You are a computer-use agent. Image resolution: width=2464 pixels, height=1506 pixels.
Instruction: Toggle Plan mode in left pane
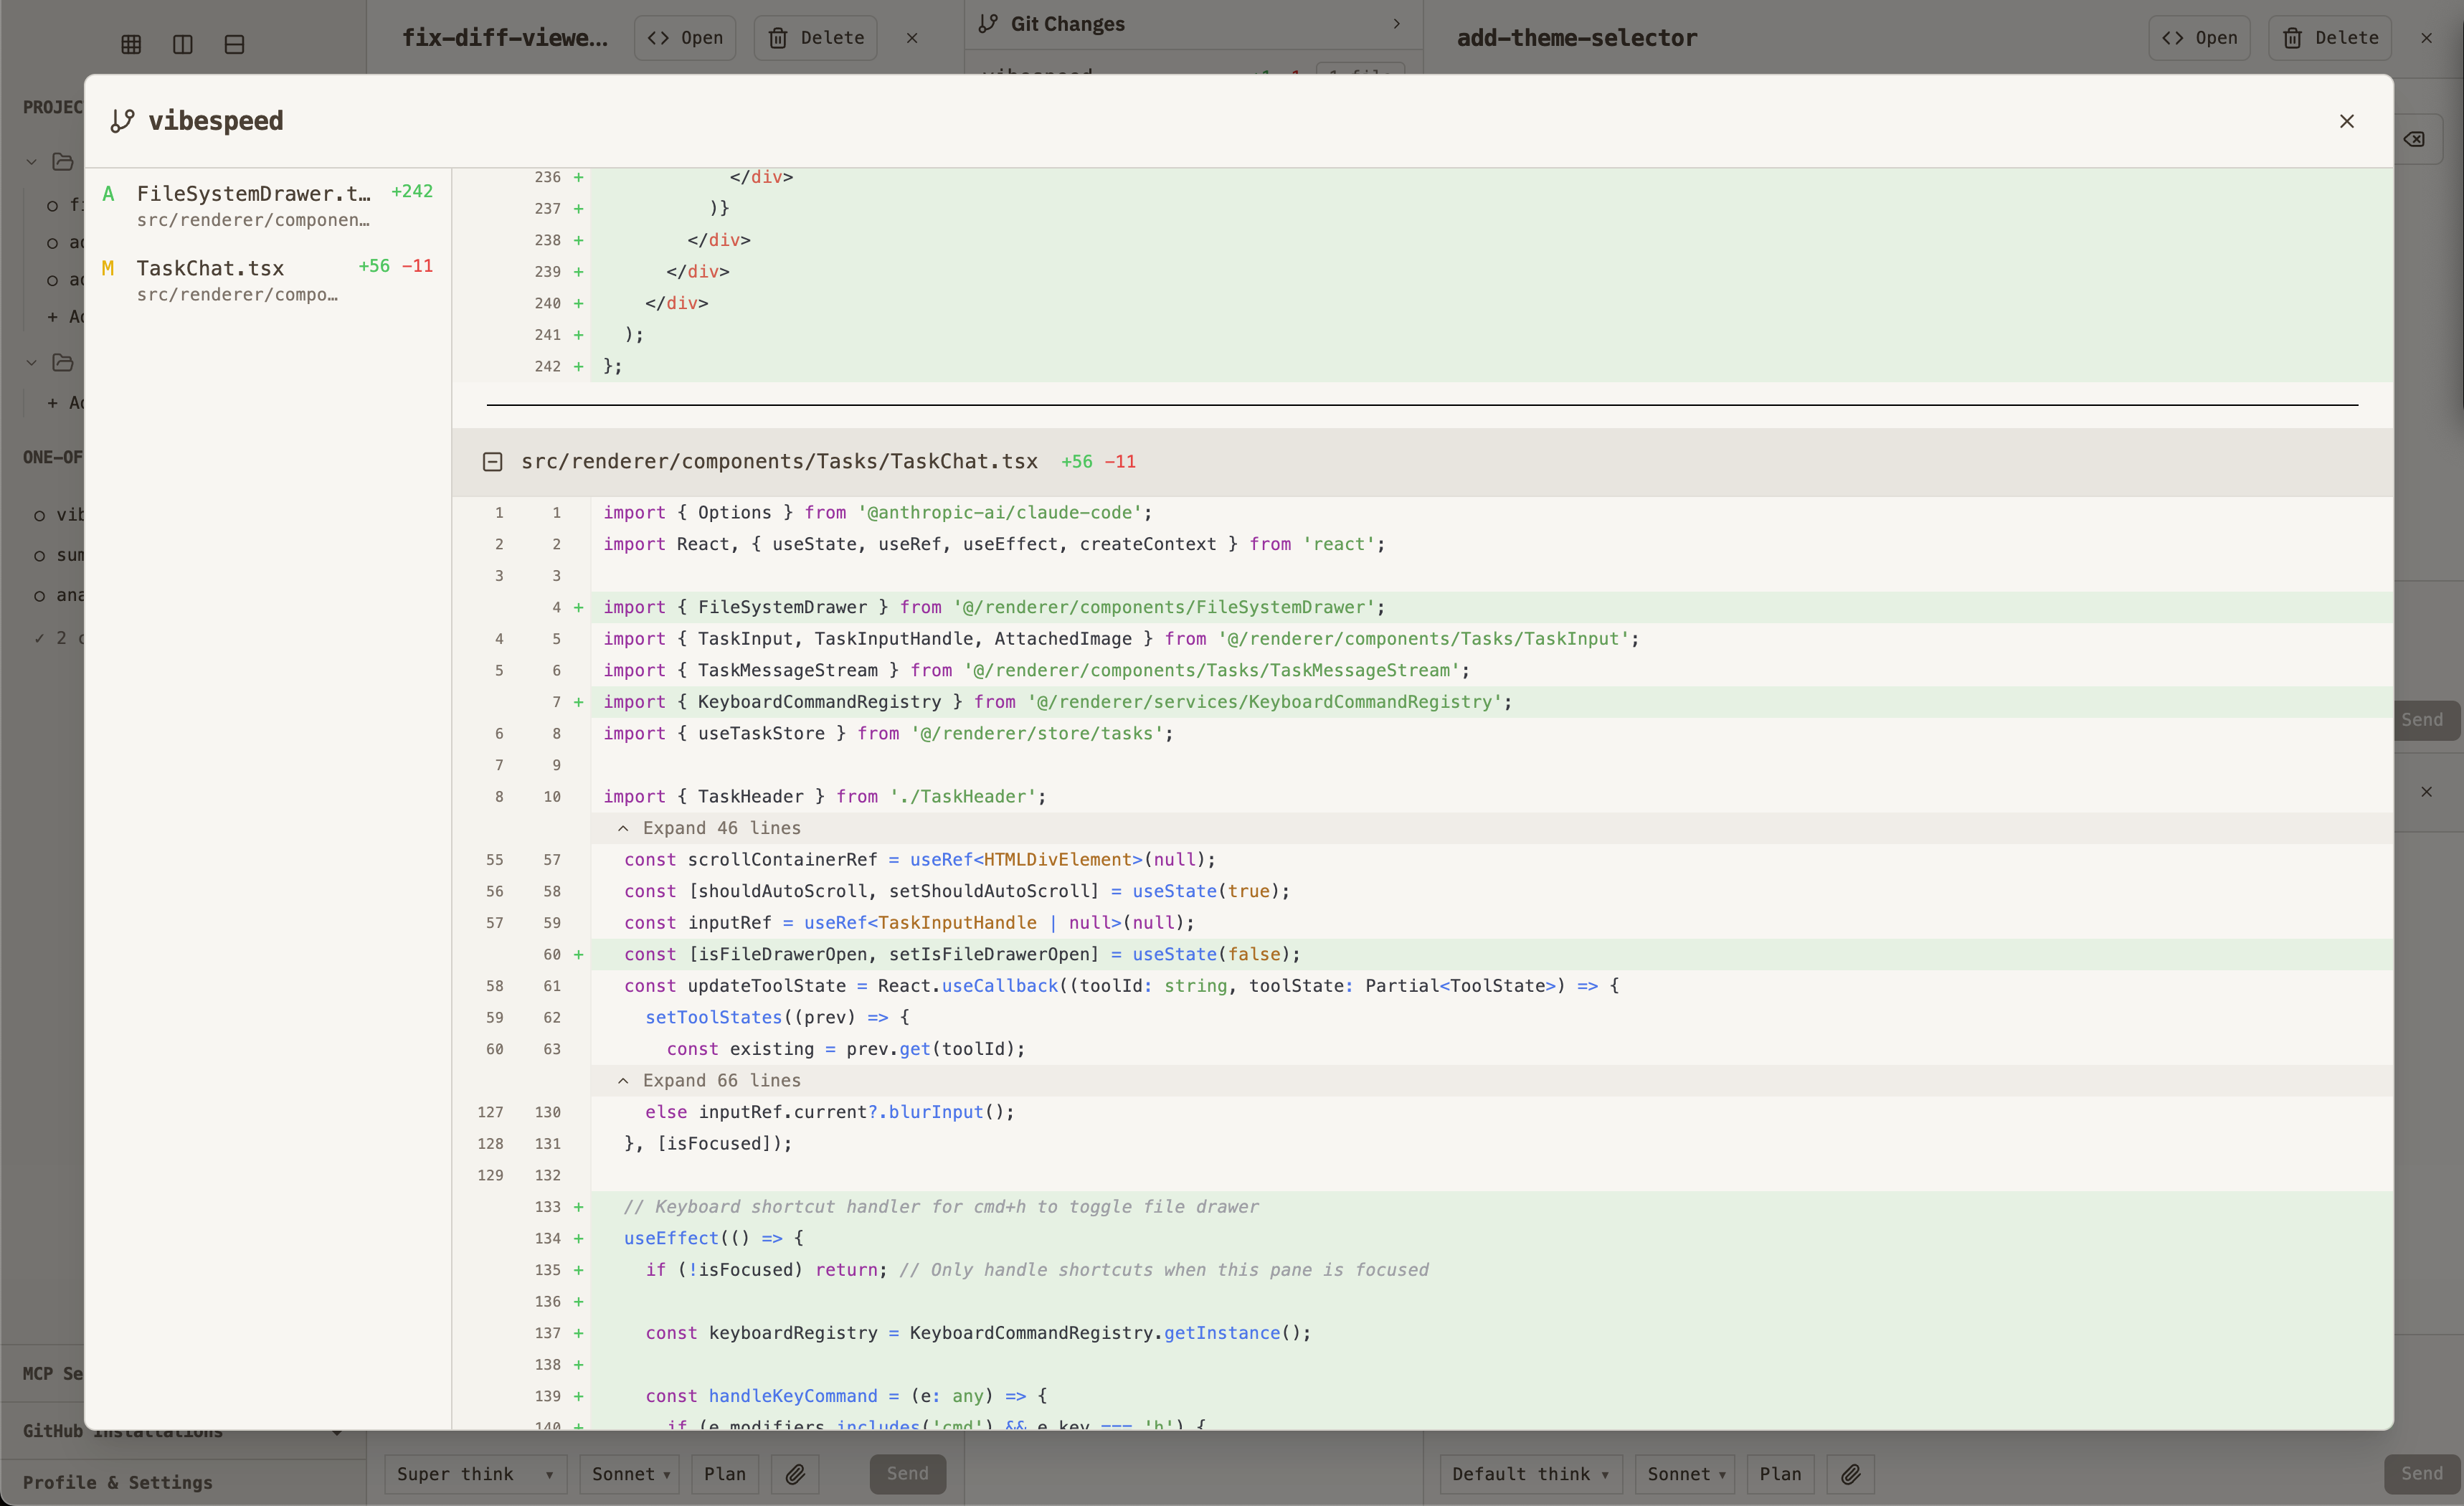[724, 1474]
